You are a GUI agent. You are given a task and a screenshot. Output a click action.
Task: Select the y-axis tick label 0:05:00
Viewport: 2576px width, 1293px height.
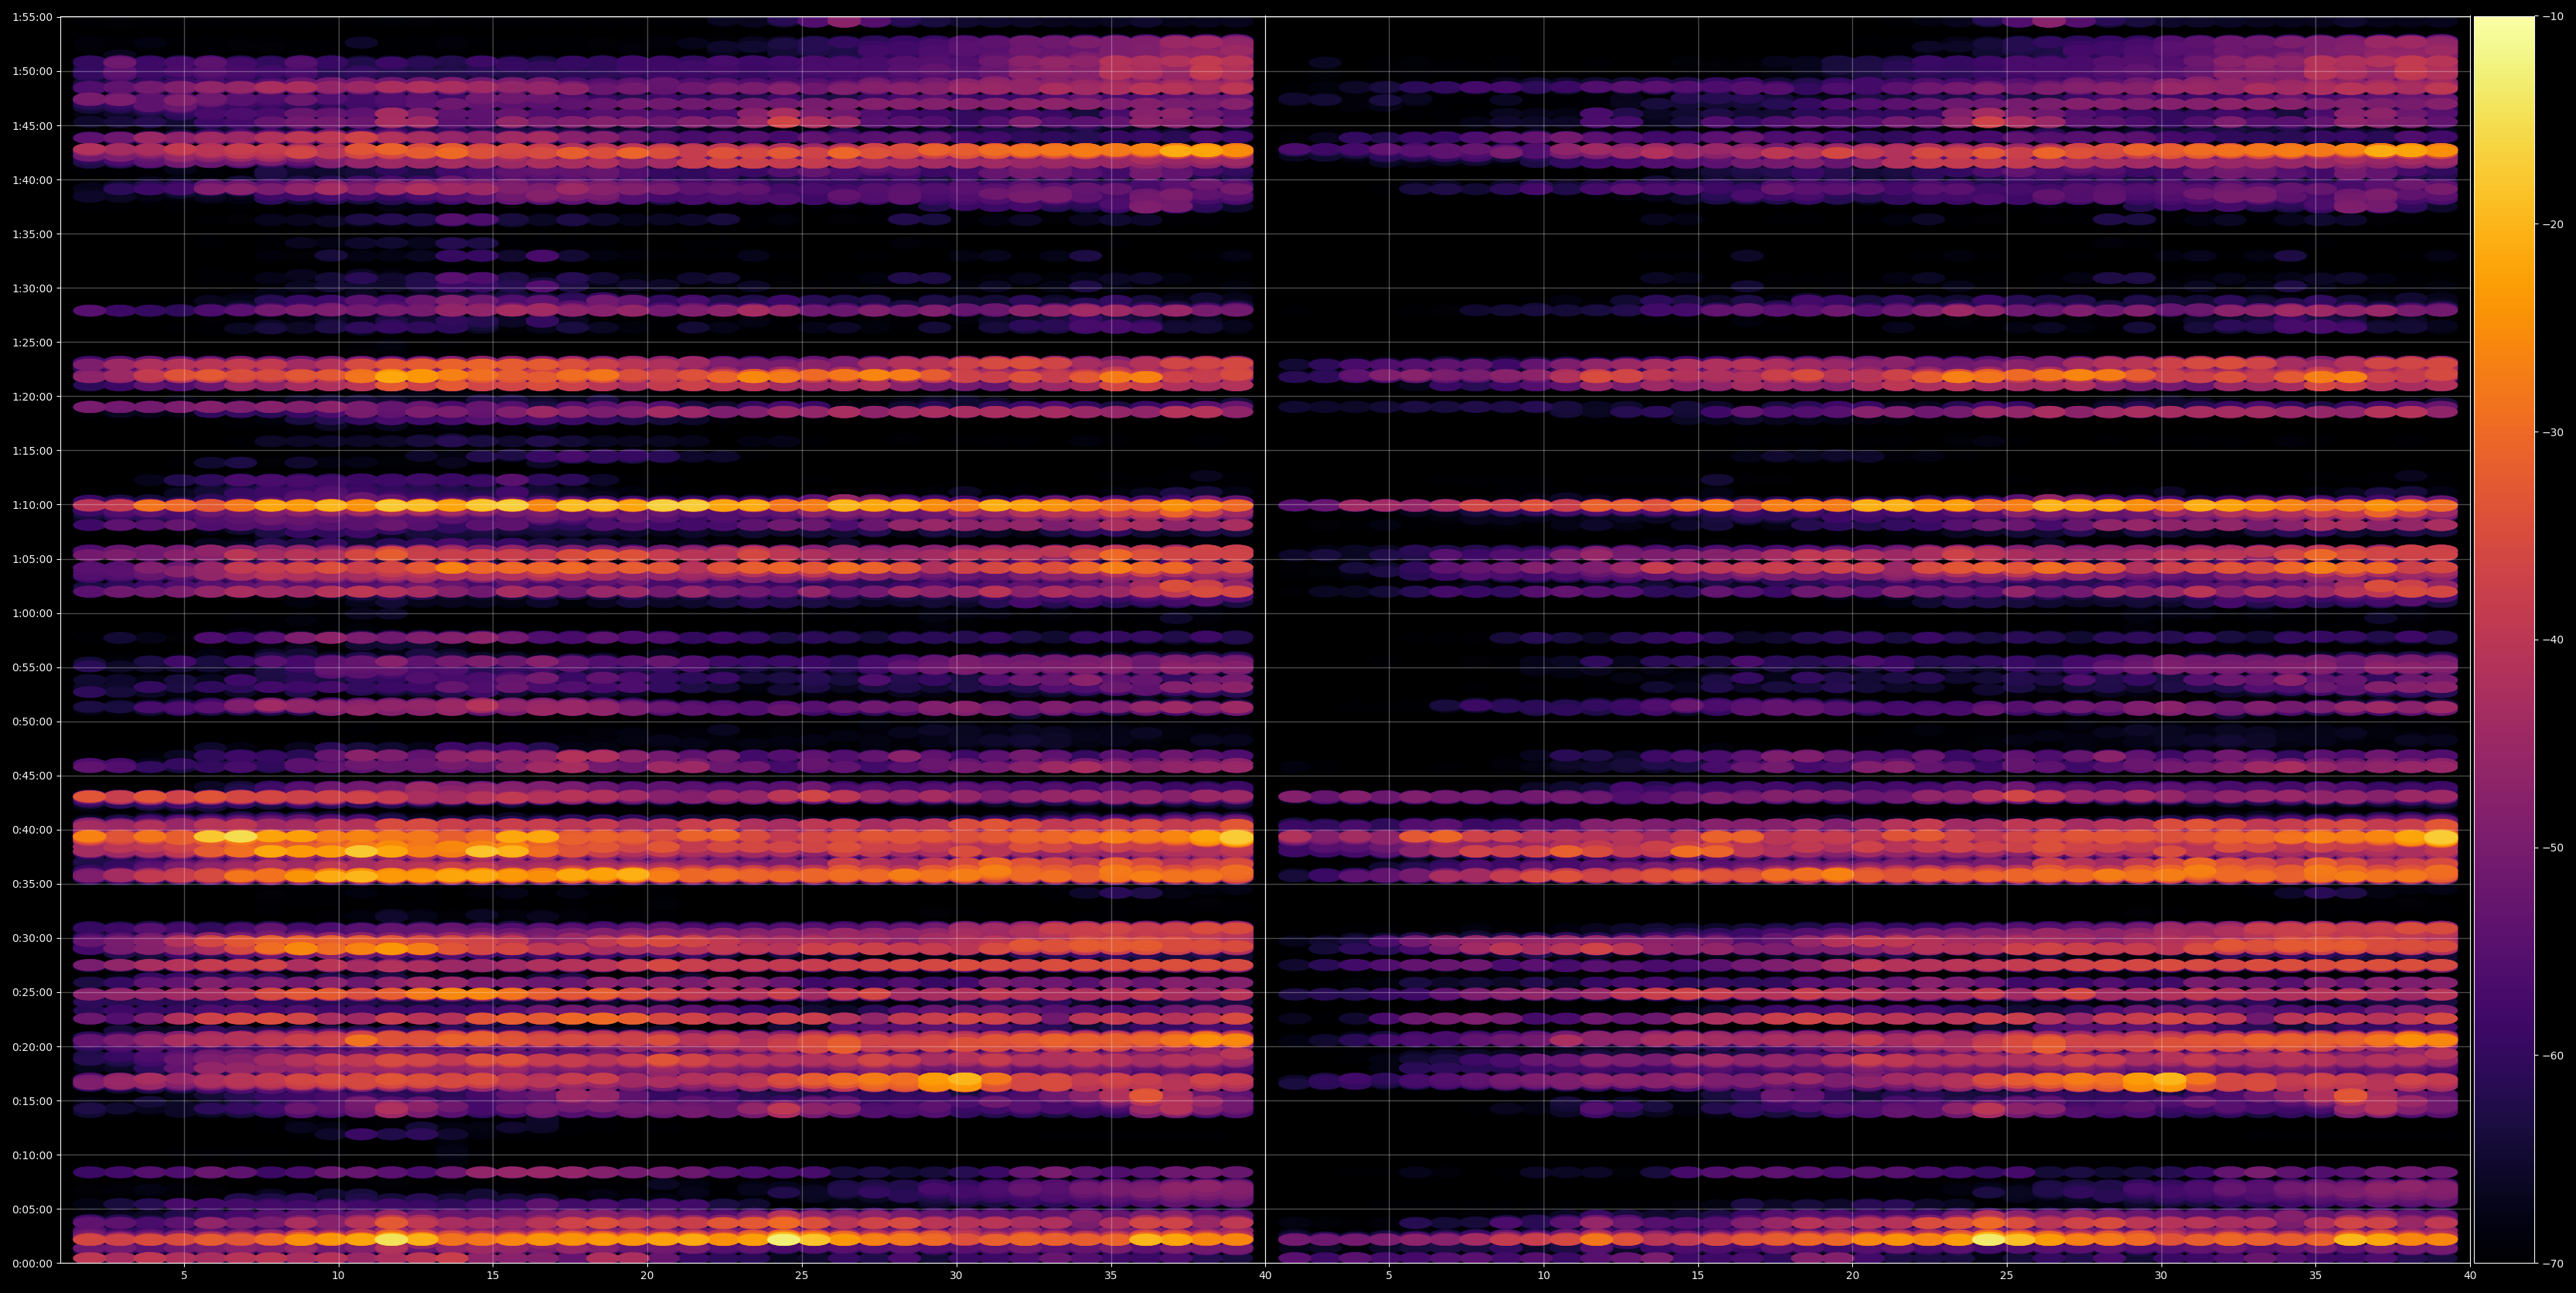click(x=32, y=1209)
